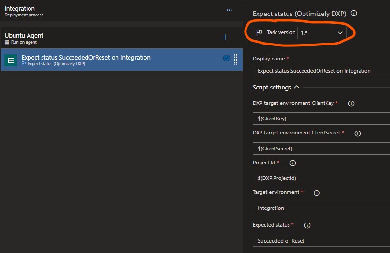Click the Integration Deployment process header
Screen dimensions: 390x253
[122, 11]
